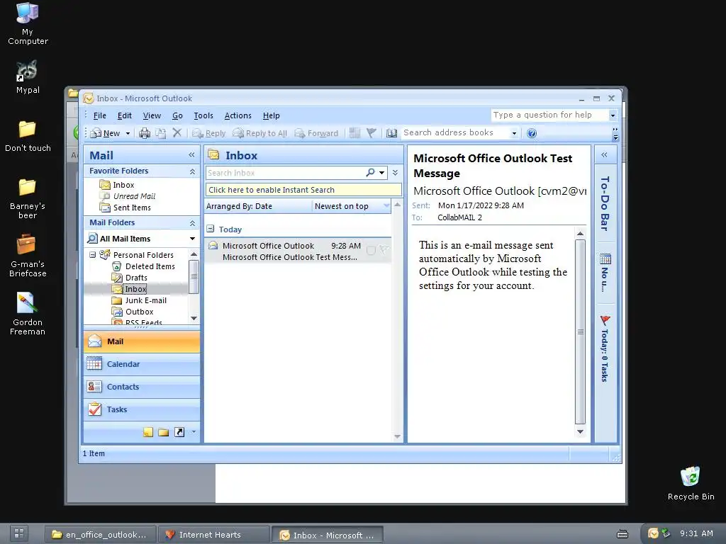Toggle the flag on test message
This screenshot has height=544, width=726.
coord(384,250)
